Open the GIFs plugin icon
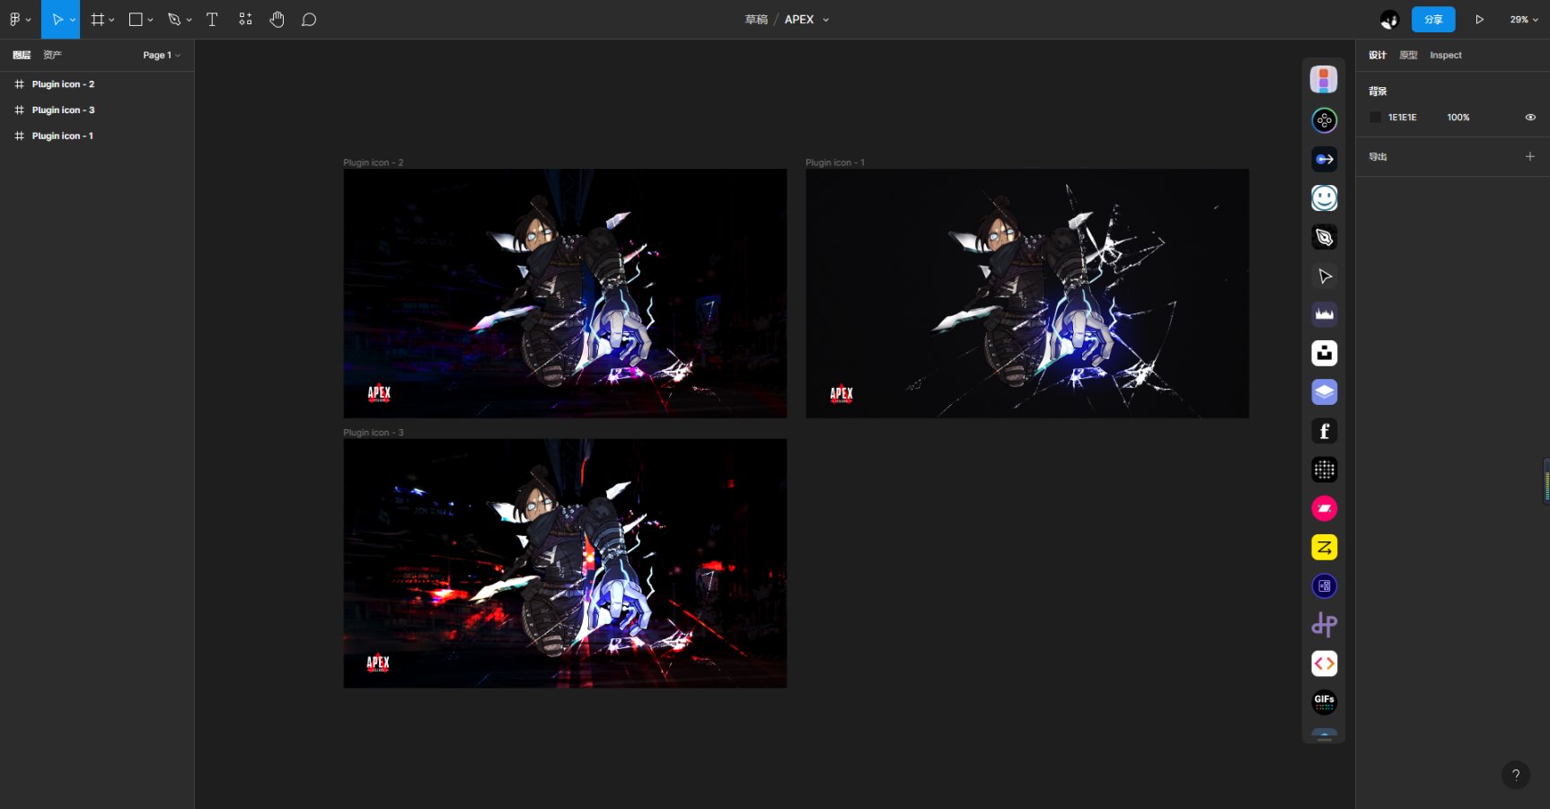 click(1324, 702)
